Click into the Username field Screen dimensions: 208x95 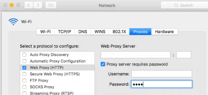click(162, 74)
